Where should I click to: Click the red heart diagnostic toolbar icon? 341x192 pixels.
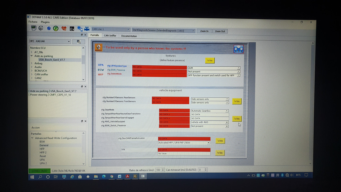64,29
